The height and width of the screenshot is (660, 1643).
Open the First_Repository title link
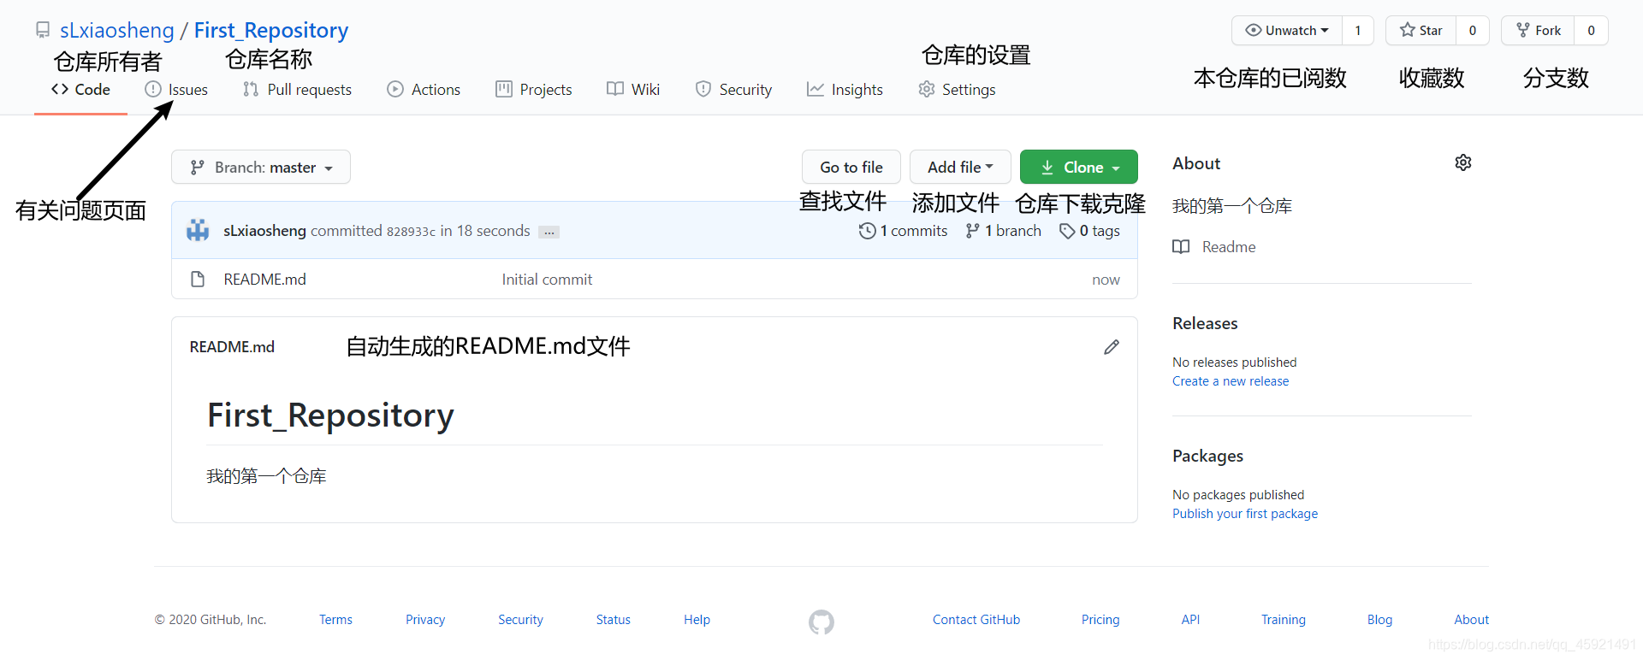(x=271, y=31)
